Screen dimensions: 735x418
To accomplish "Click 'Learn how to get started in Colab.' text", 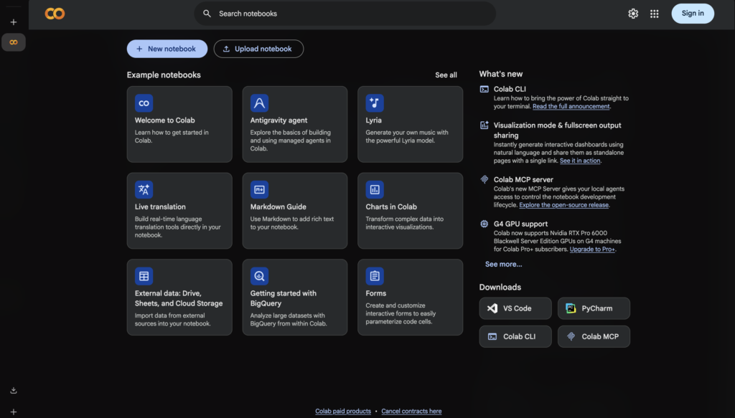I will click(x=172, y=137).
